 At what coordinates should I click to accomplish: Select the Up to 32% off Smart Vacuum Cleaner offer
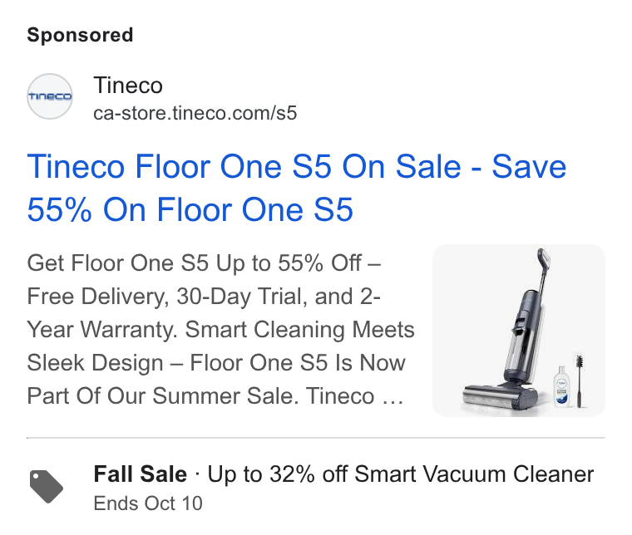point(400,474)
